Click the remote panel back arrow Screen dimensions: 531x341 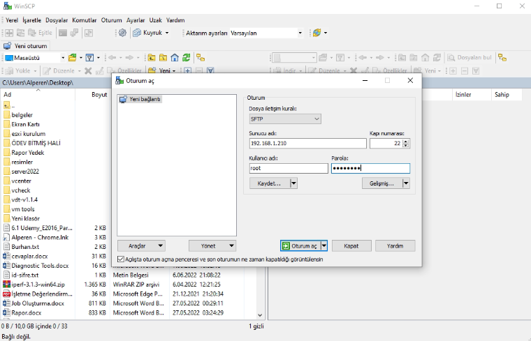click(363, 58)
